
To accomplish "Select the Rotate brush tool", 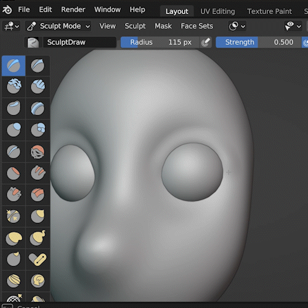I will 38,281.
